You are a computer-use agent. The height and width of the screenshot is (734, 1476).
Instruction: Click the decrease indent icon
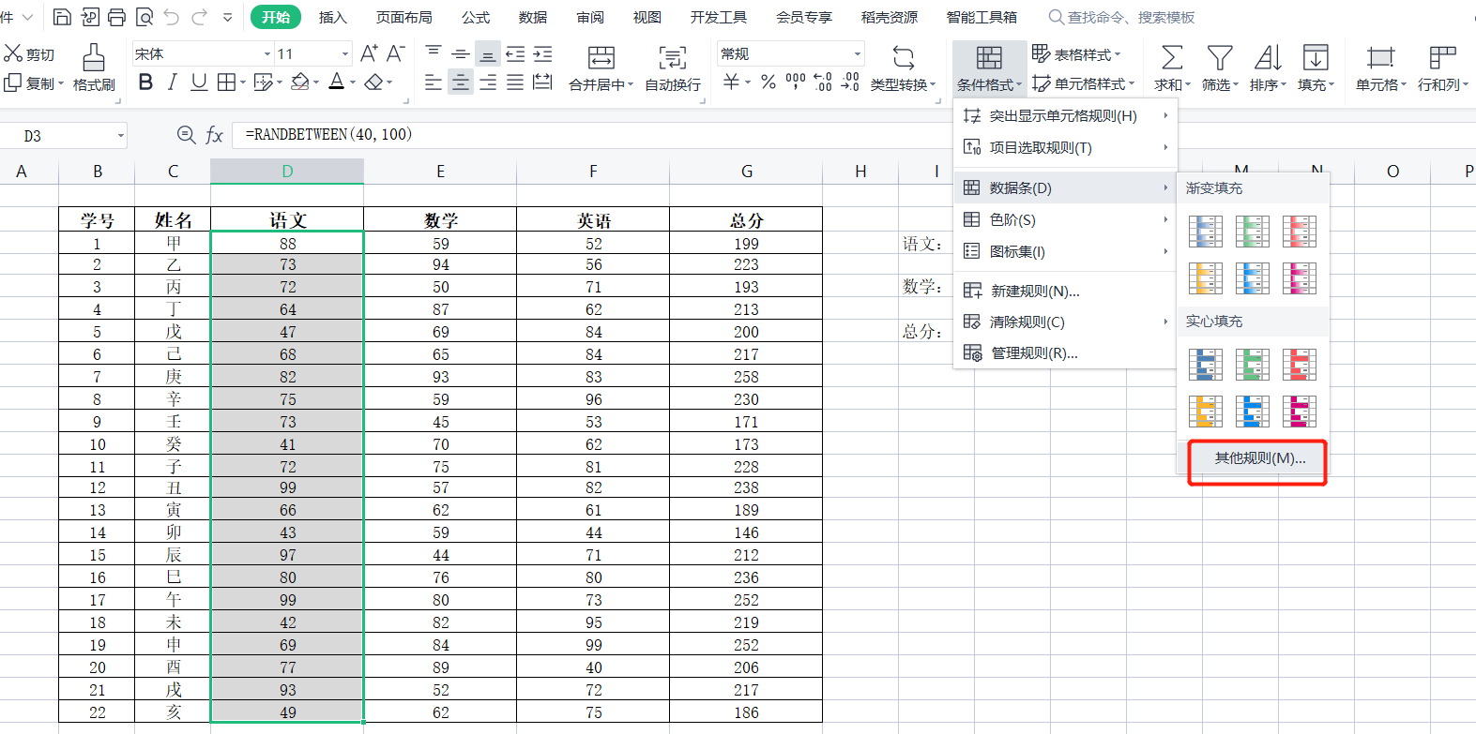pos(515,53)
